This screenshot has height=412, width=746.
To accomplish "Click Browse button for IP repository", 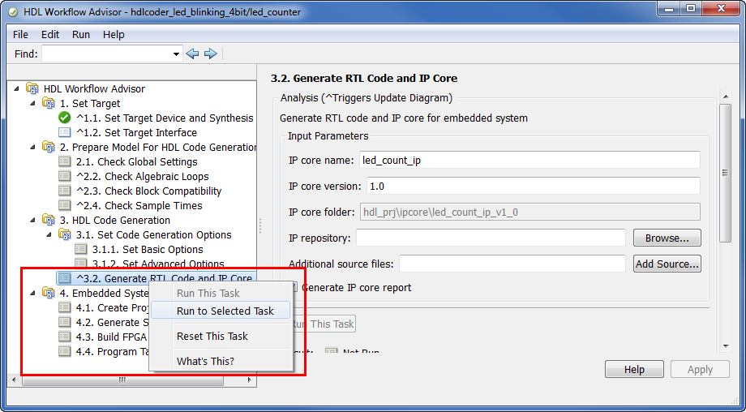I will point(667,238).
